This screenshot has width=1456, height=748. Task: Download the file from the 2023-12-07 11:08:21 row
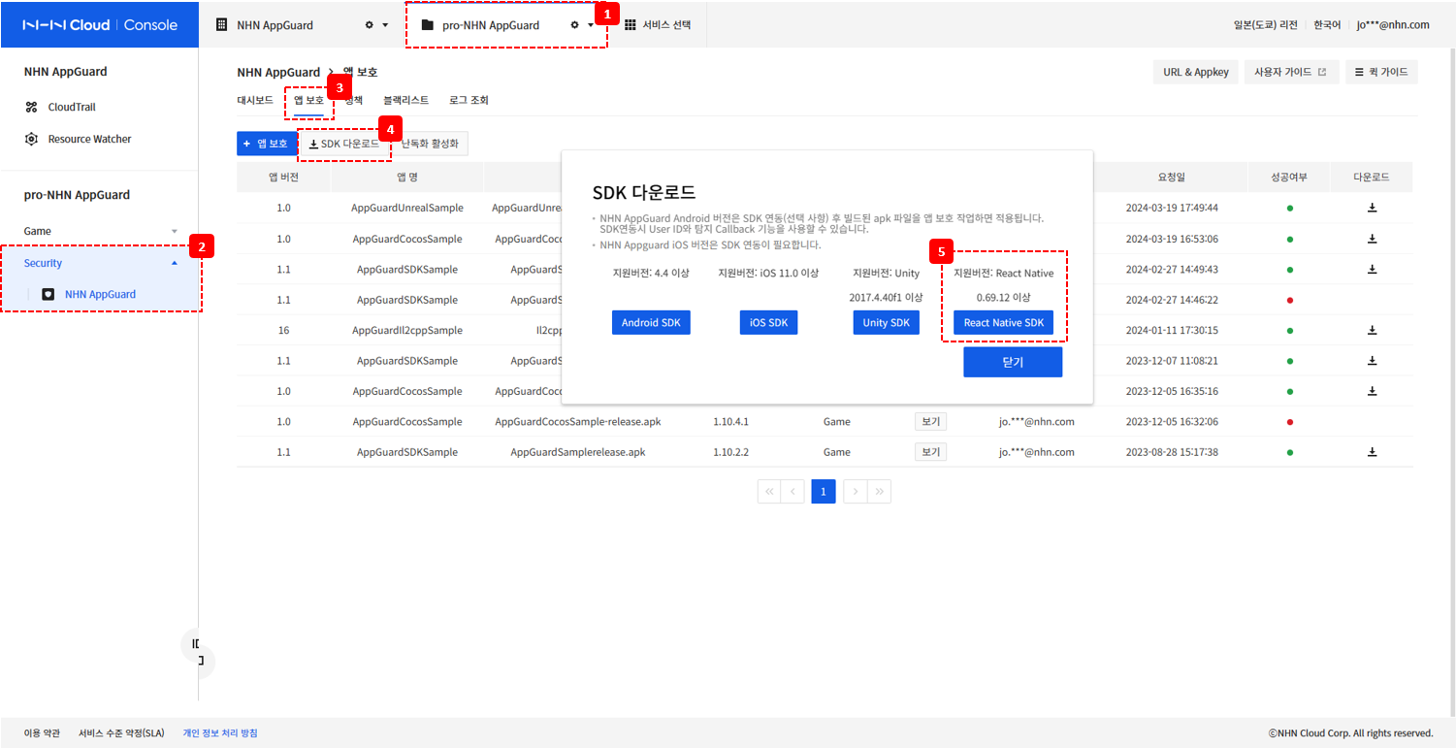coord(1372,360)
